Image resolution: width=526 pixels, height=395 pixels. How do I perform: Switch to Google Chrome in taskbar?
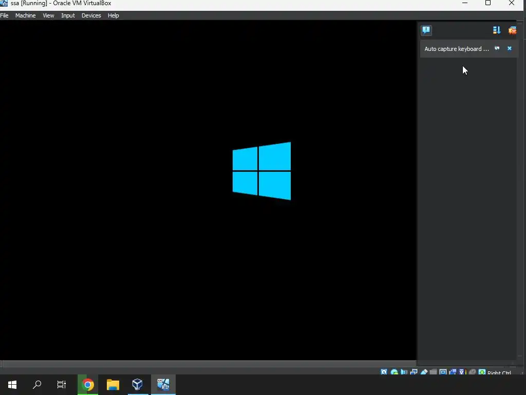87,385
